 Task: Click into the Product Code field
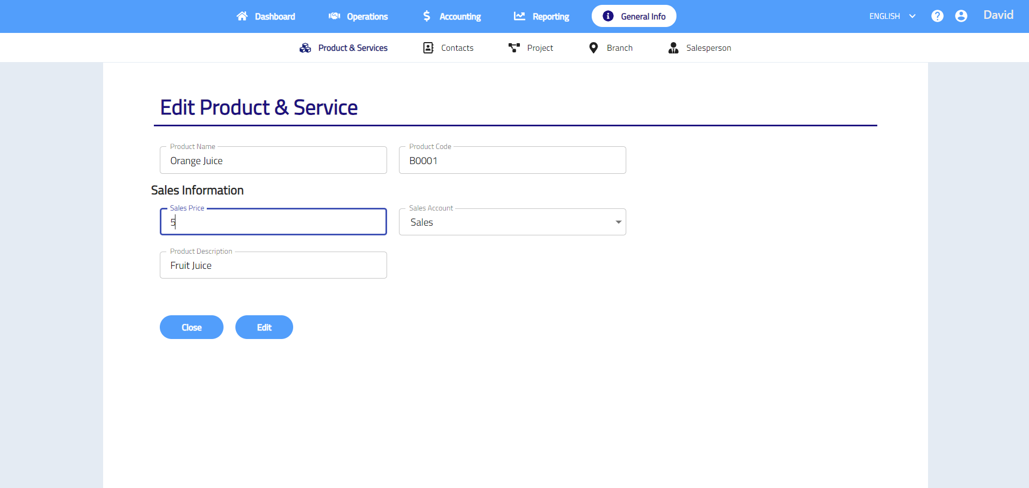point(512,161)
